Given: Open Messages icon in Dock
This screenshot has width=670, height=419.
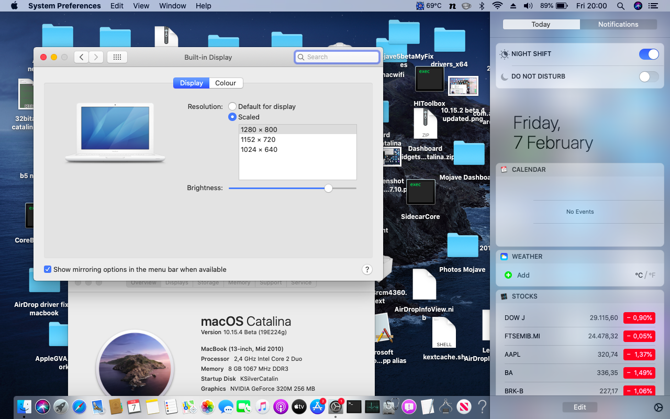Looking at the screenshot, I should (x=226, y=406).
